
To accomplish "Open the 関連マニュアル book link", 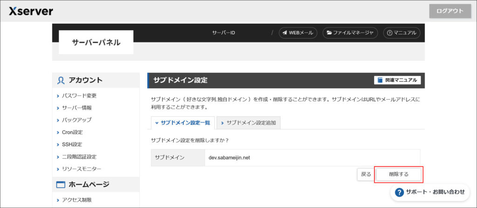I will pos(397,80).
